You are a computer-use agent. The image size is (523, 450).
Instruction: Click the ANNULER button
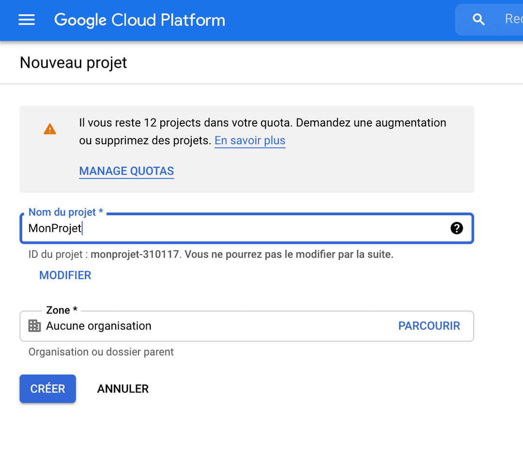point(123,389)
